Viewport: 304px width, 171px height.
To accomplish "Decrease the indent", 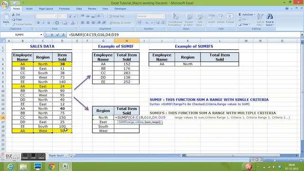I will click(99, 23).
